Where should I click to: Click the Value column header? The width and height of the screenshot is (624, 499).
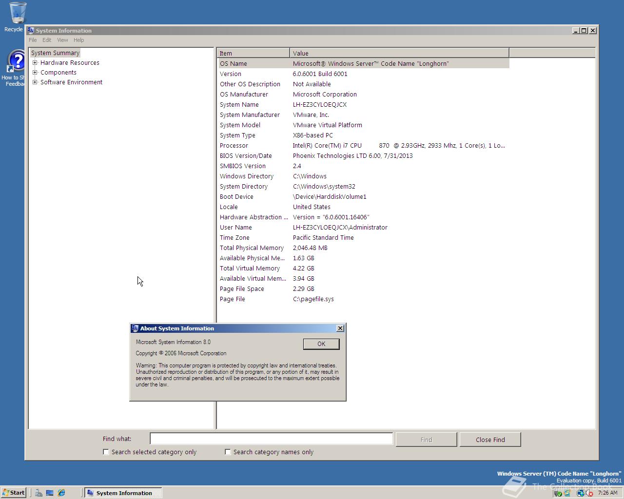pos(399,53)
